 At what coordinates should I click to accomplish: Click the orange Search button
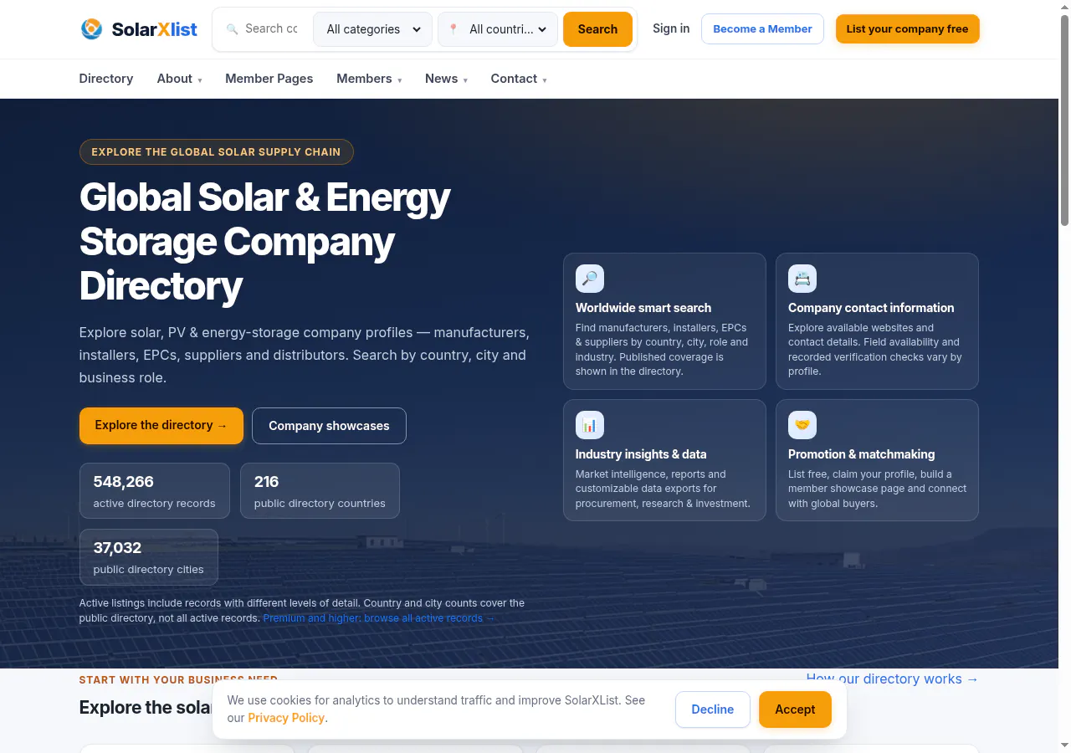[x=597, y=29]
